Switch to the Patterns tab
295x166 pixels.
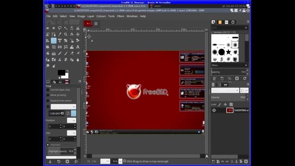(220, 22)
